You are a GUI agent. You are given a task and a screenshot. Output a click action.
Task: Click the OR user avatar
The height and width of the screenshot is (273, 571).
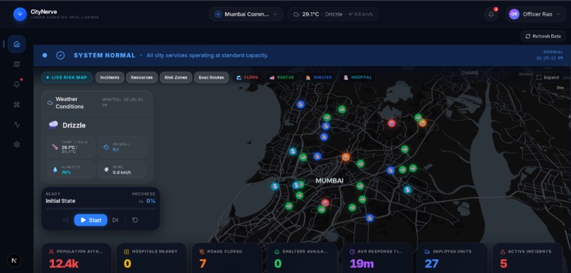(514, 14)
